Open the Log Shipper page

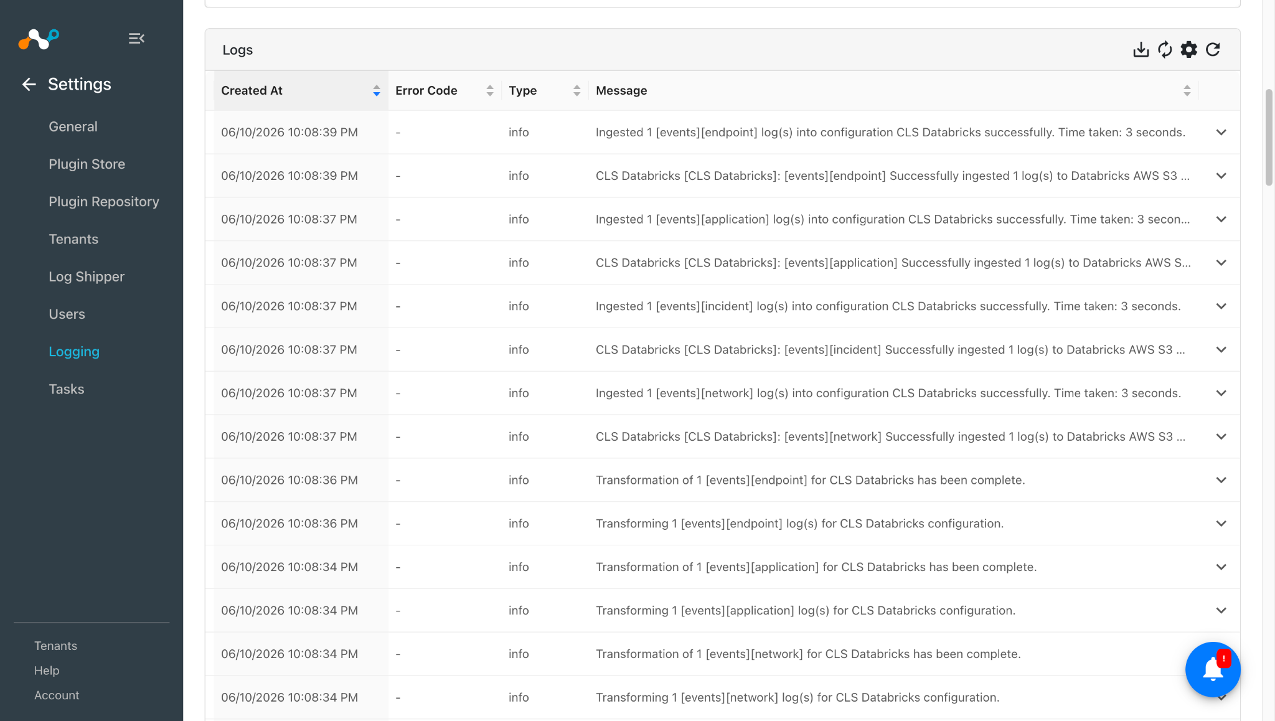point(87,276)
